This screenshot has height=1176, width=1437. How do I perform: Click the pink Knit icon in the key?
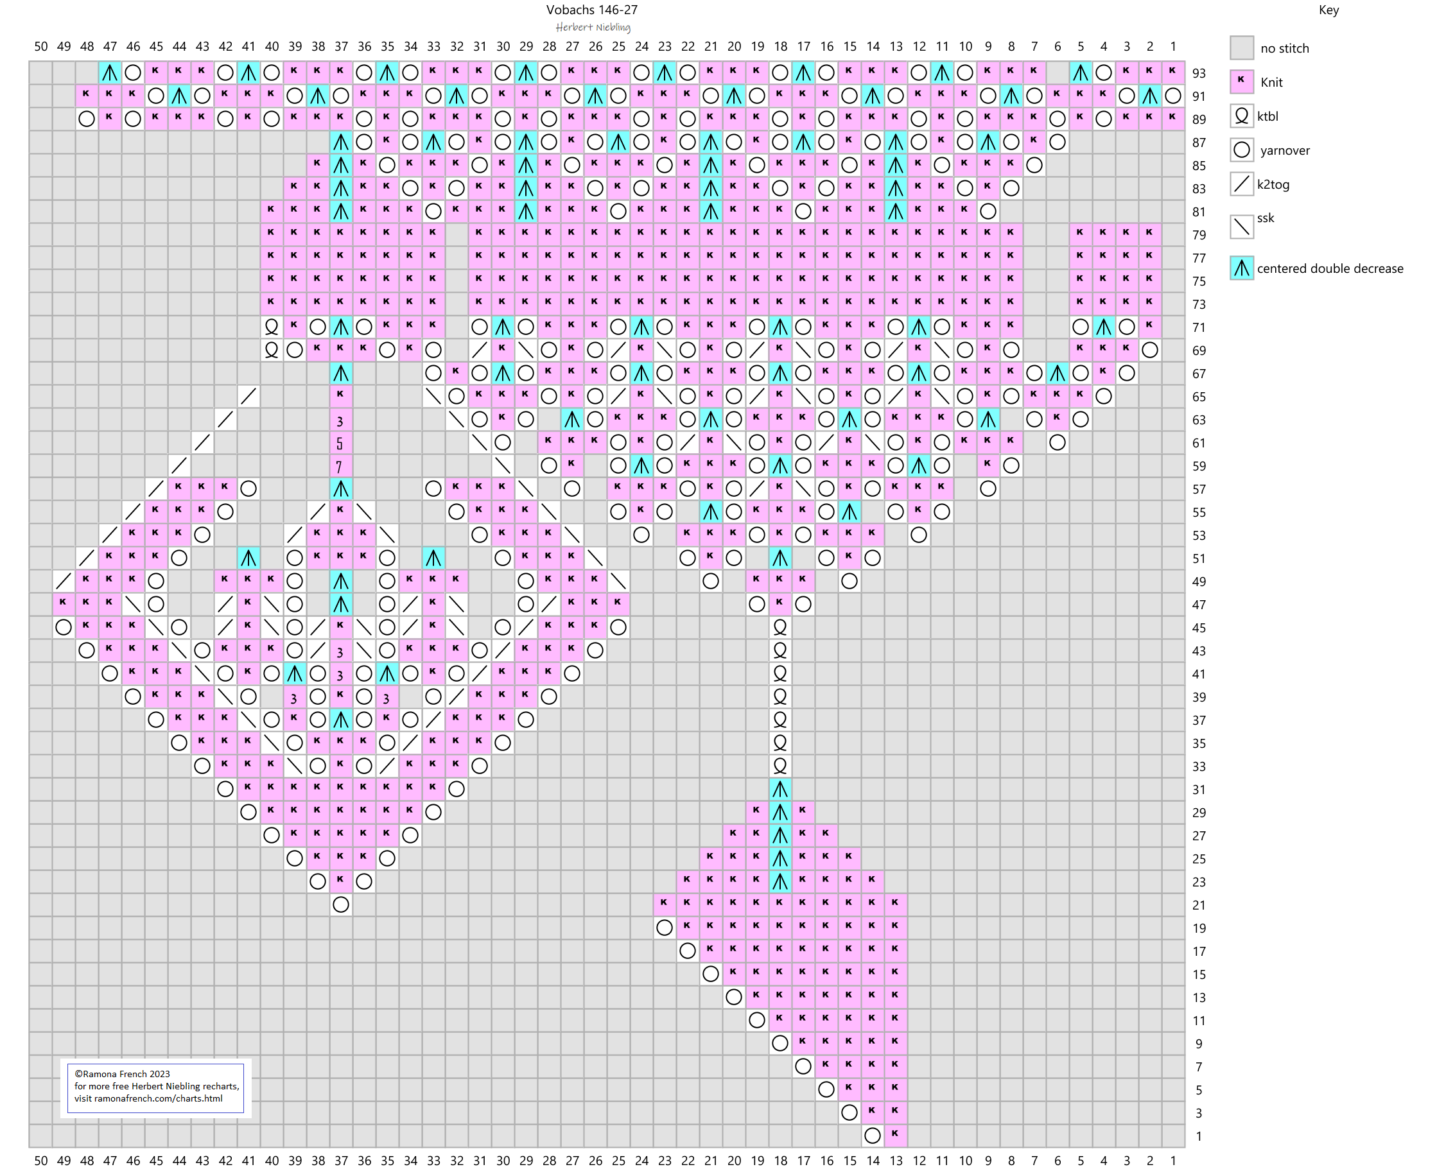(x=1241, y=82)
